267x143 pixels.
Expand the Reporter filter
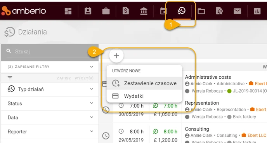pyautogui.click(x=50, y=132)
